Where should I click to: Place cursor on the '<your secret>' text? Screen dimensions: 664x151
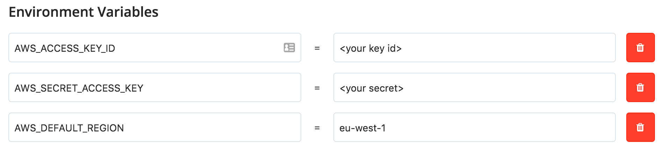tap(371, 88)
